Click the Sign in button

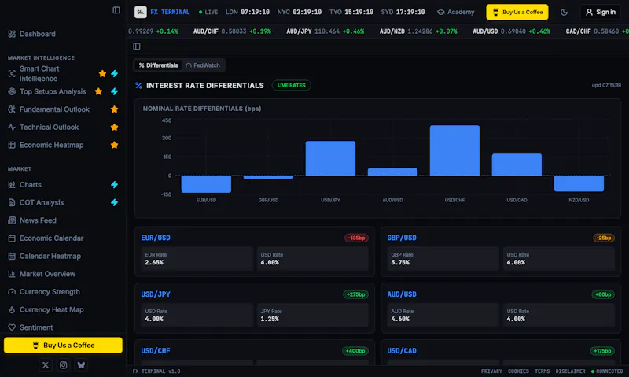(601, 12)
